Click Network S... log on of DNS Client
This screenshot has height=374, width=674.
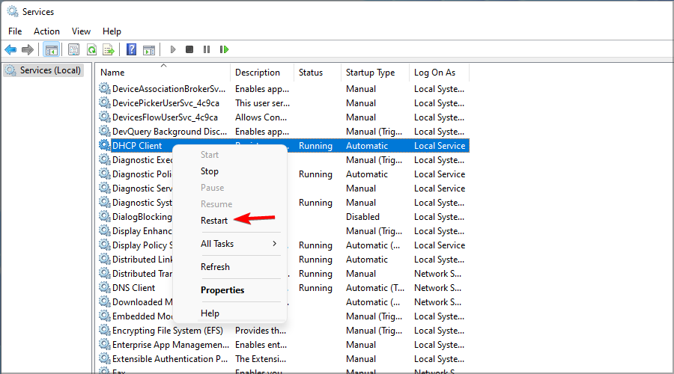tap(437, 288)
